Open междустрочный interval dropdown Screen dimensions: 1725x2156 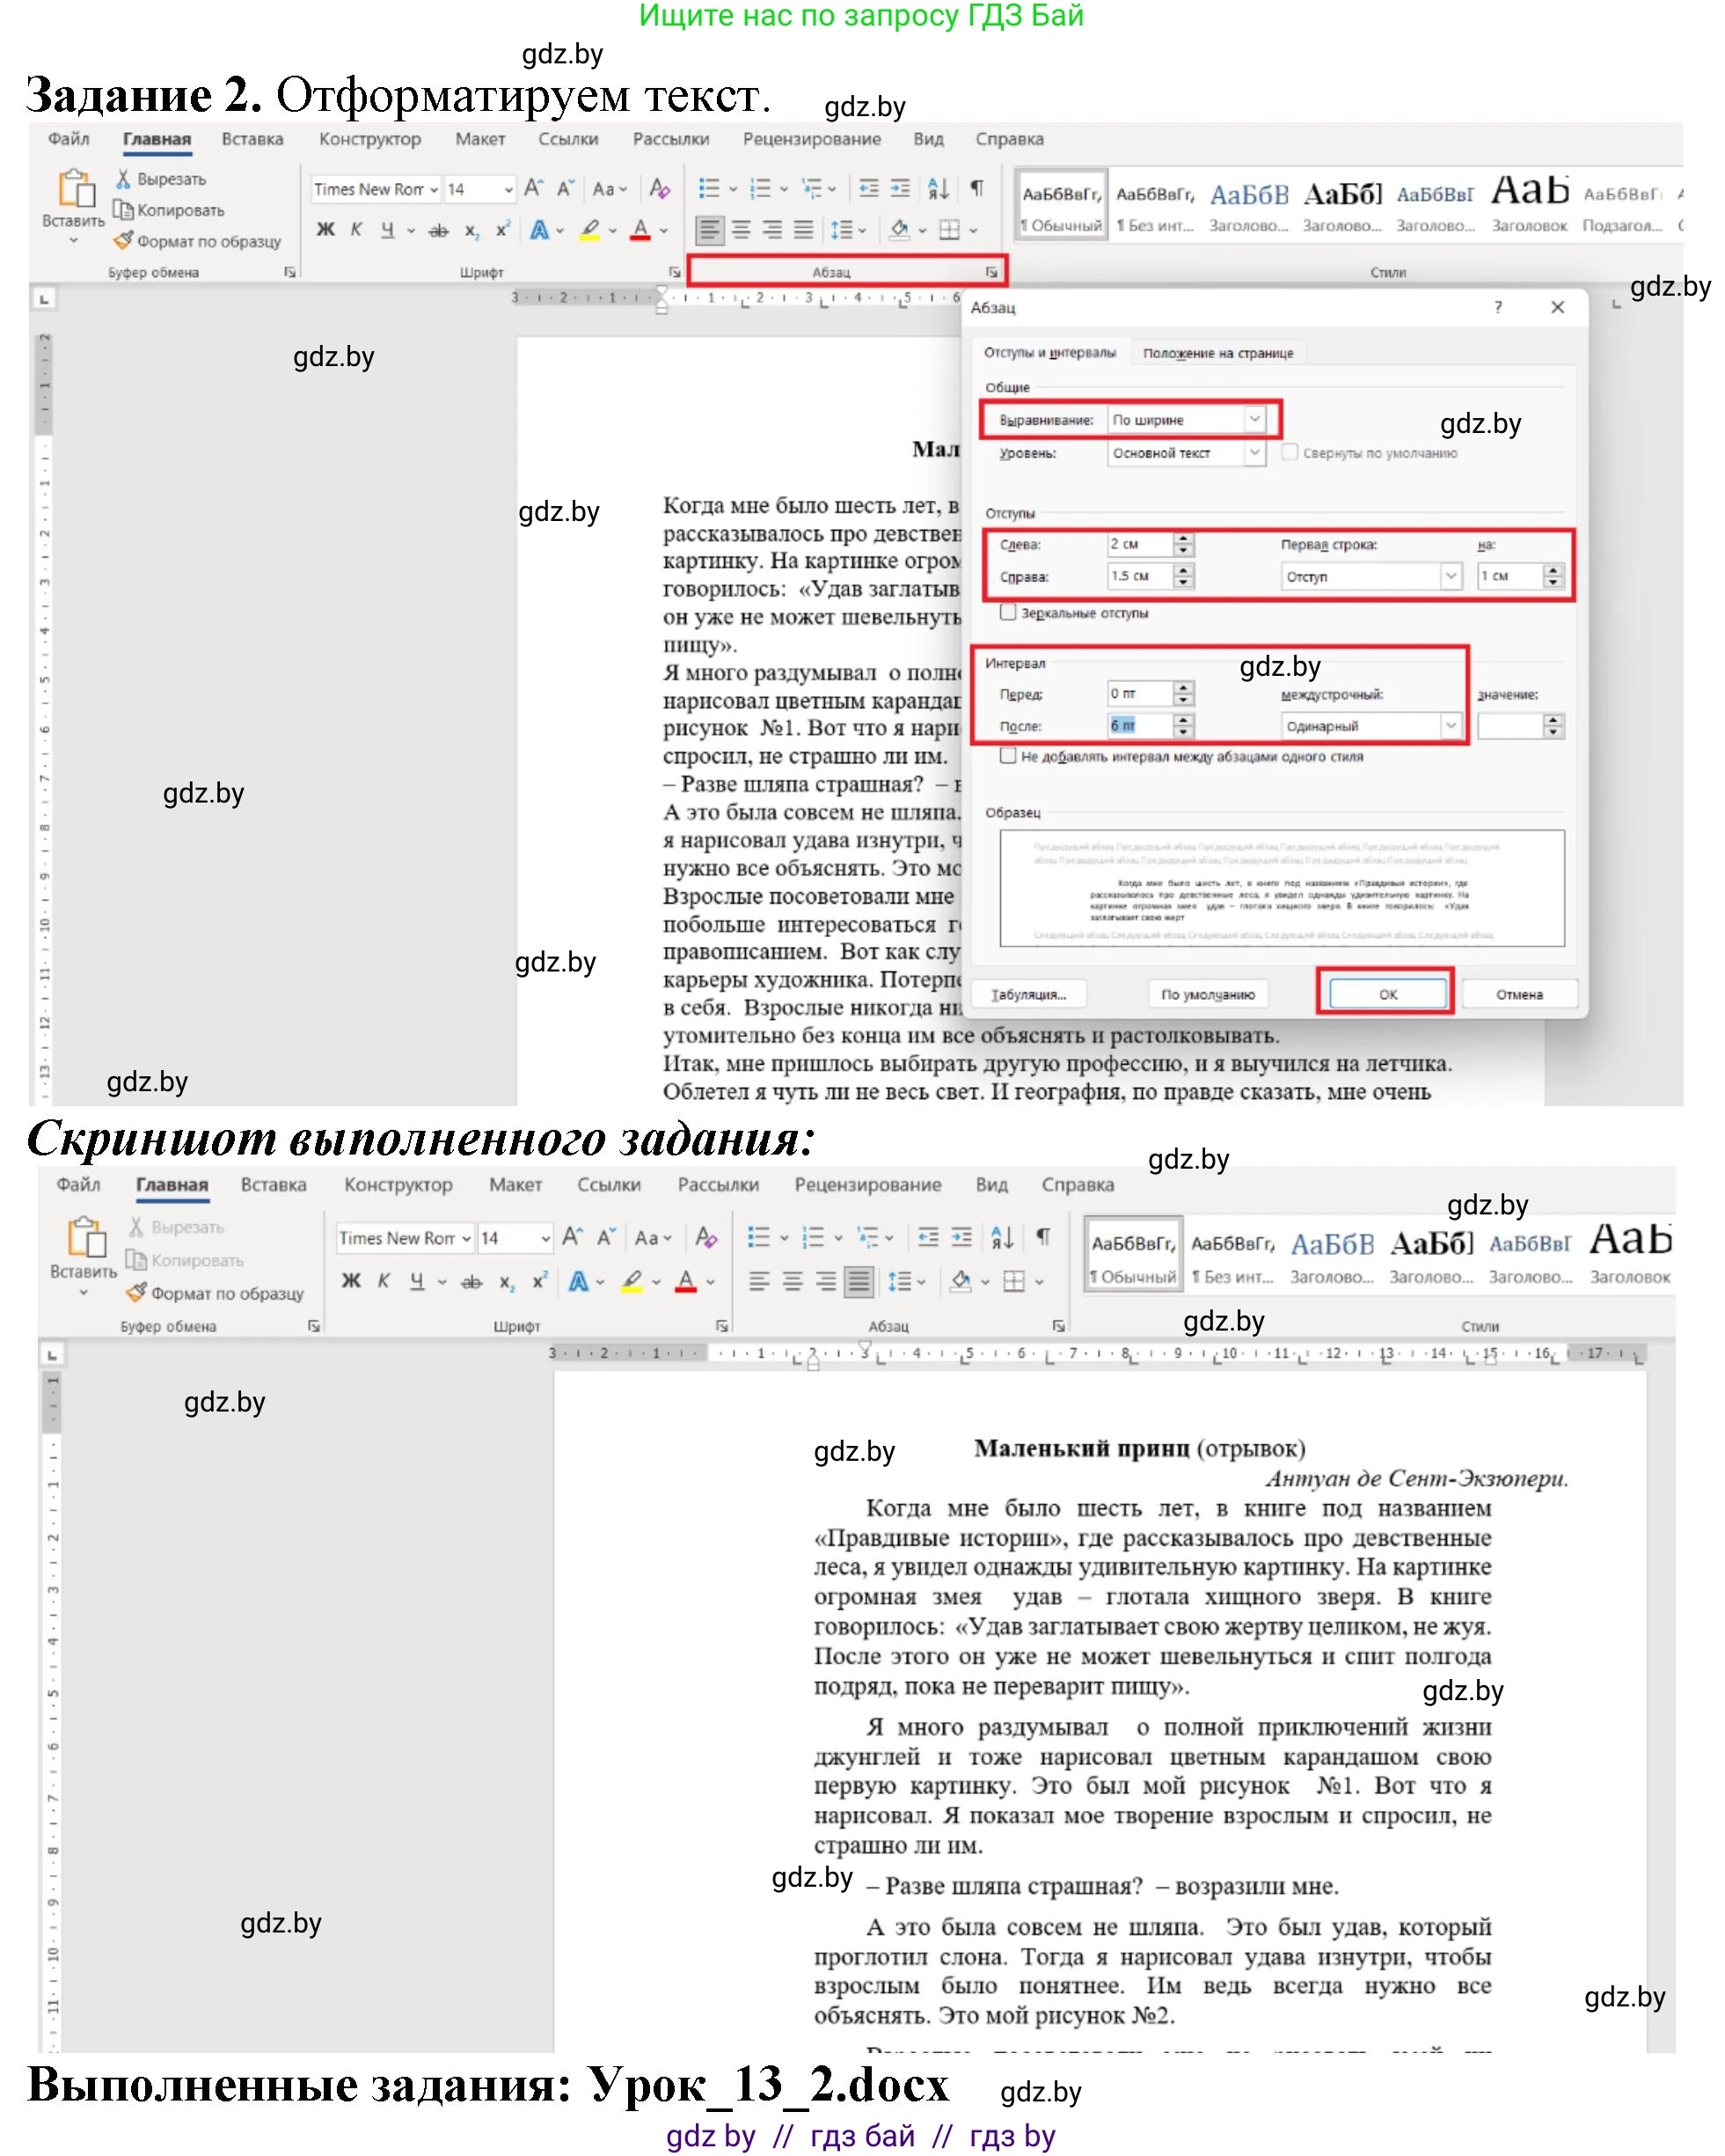coord(1451,726)
